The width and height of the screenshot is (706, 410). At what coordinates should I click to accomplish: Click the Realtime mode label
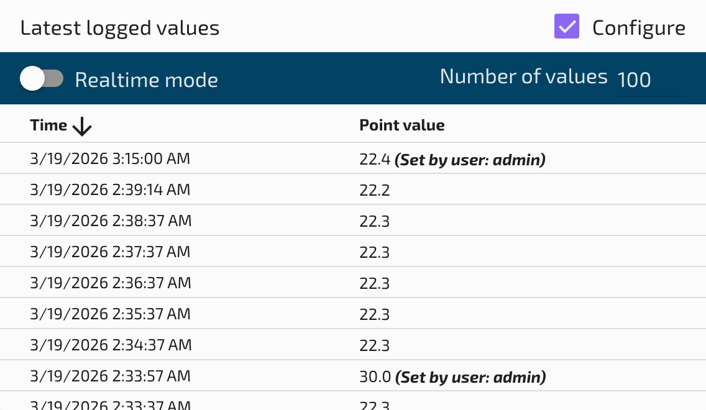click(147, 79)
